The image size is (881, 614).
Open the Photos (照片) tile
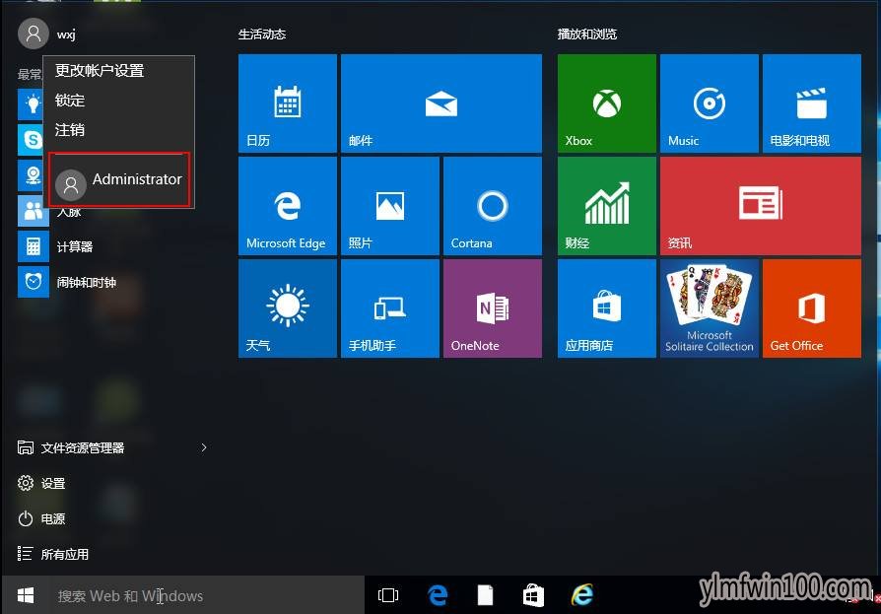coord(390,206)
